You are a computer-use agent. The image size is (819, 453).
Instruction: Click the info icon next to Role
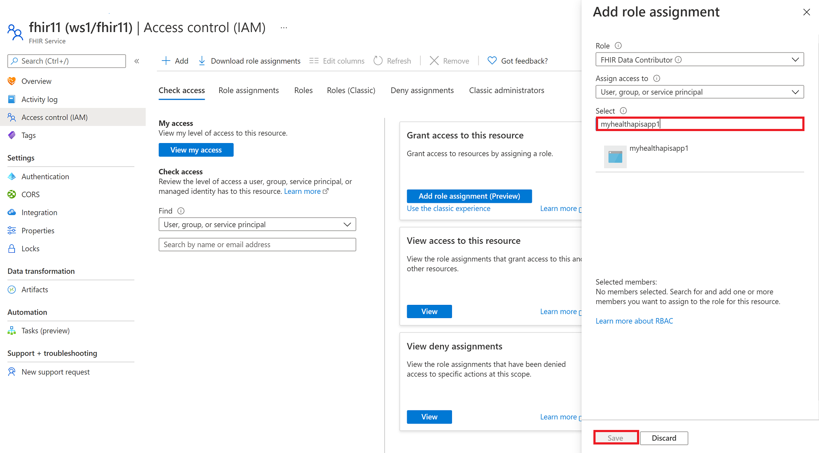click(x=618, y=46)
